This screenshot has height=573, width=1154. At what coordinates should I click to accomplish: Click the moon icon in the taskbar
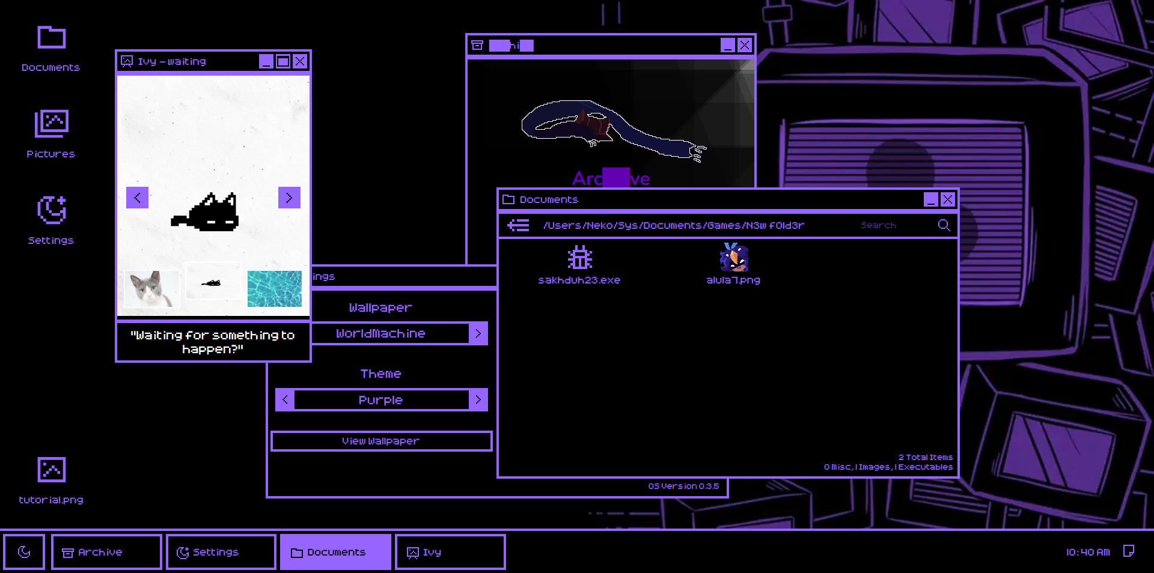[24, 551]
